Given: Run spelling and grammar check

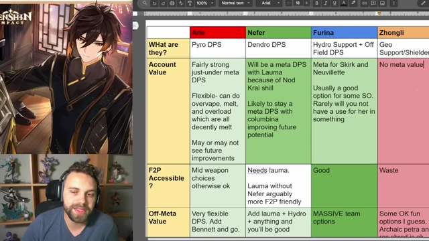Looking at the screenshot, I should [181, 3].
